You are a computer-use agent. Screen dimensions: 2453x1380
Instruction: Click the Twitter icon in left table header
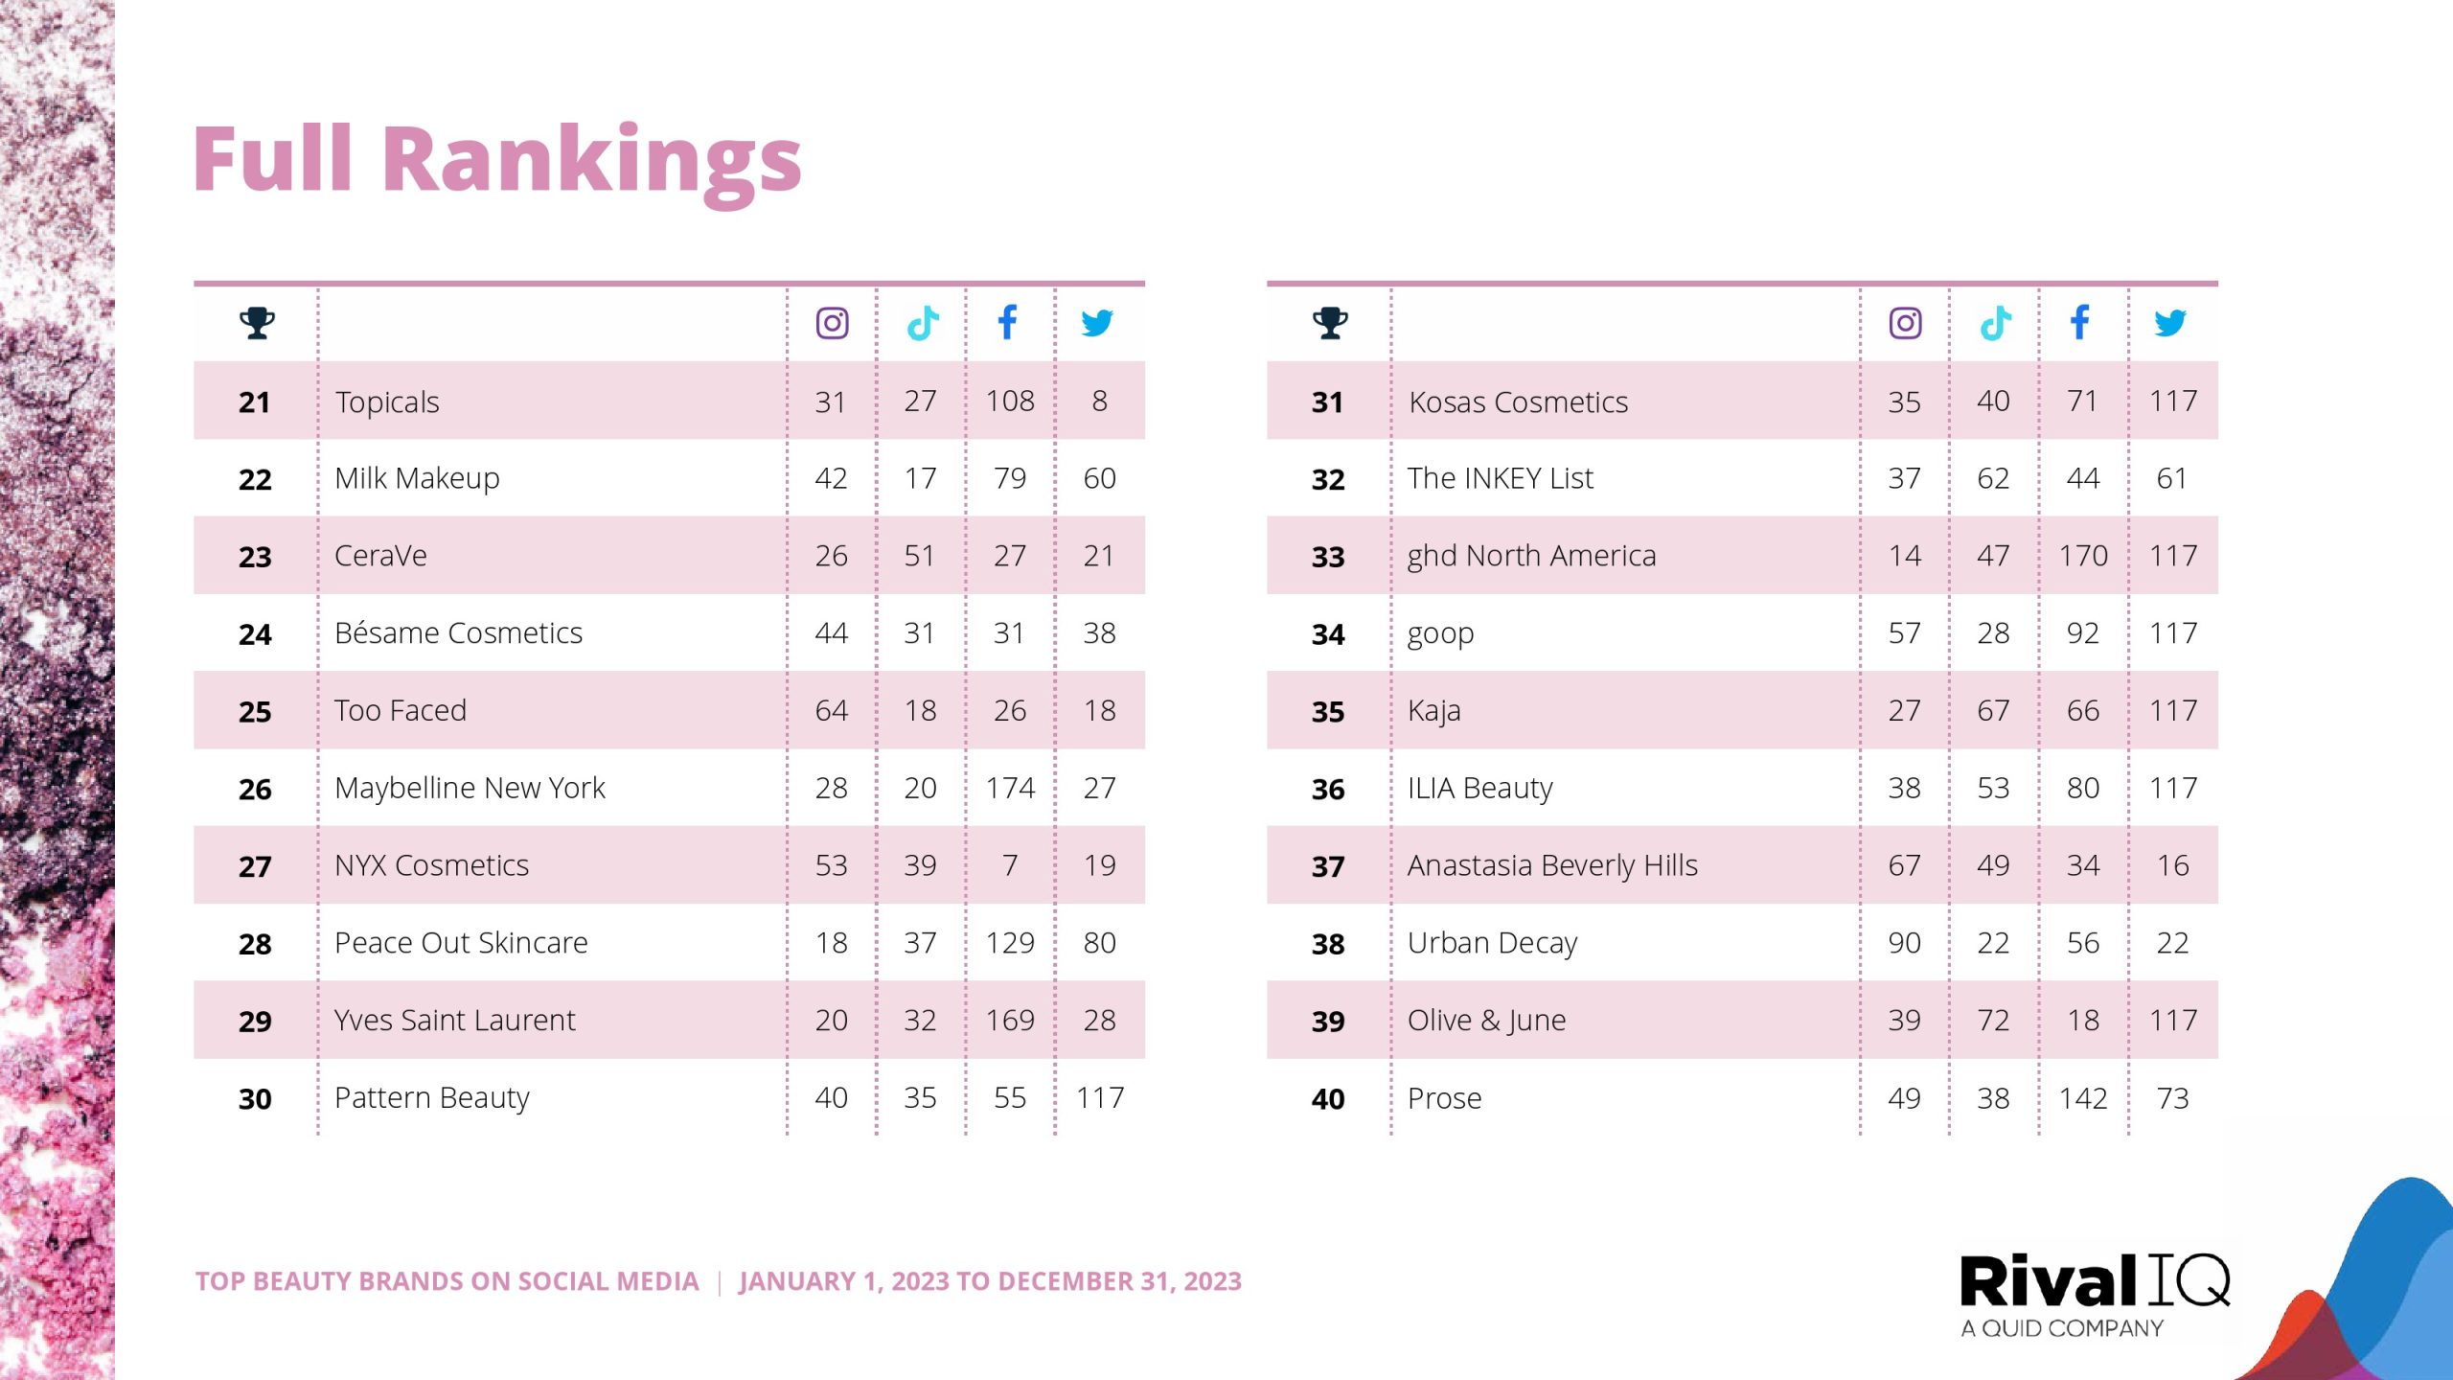[x=1097, y=323]
